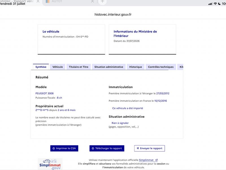Click the Immatriculation section heading
Image resolution: width=226 pixels, height=170 pixels.
121,87
